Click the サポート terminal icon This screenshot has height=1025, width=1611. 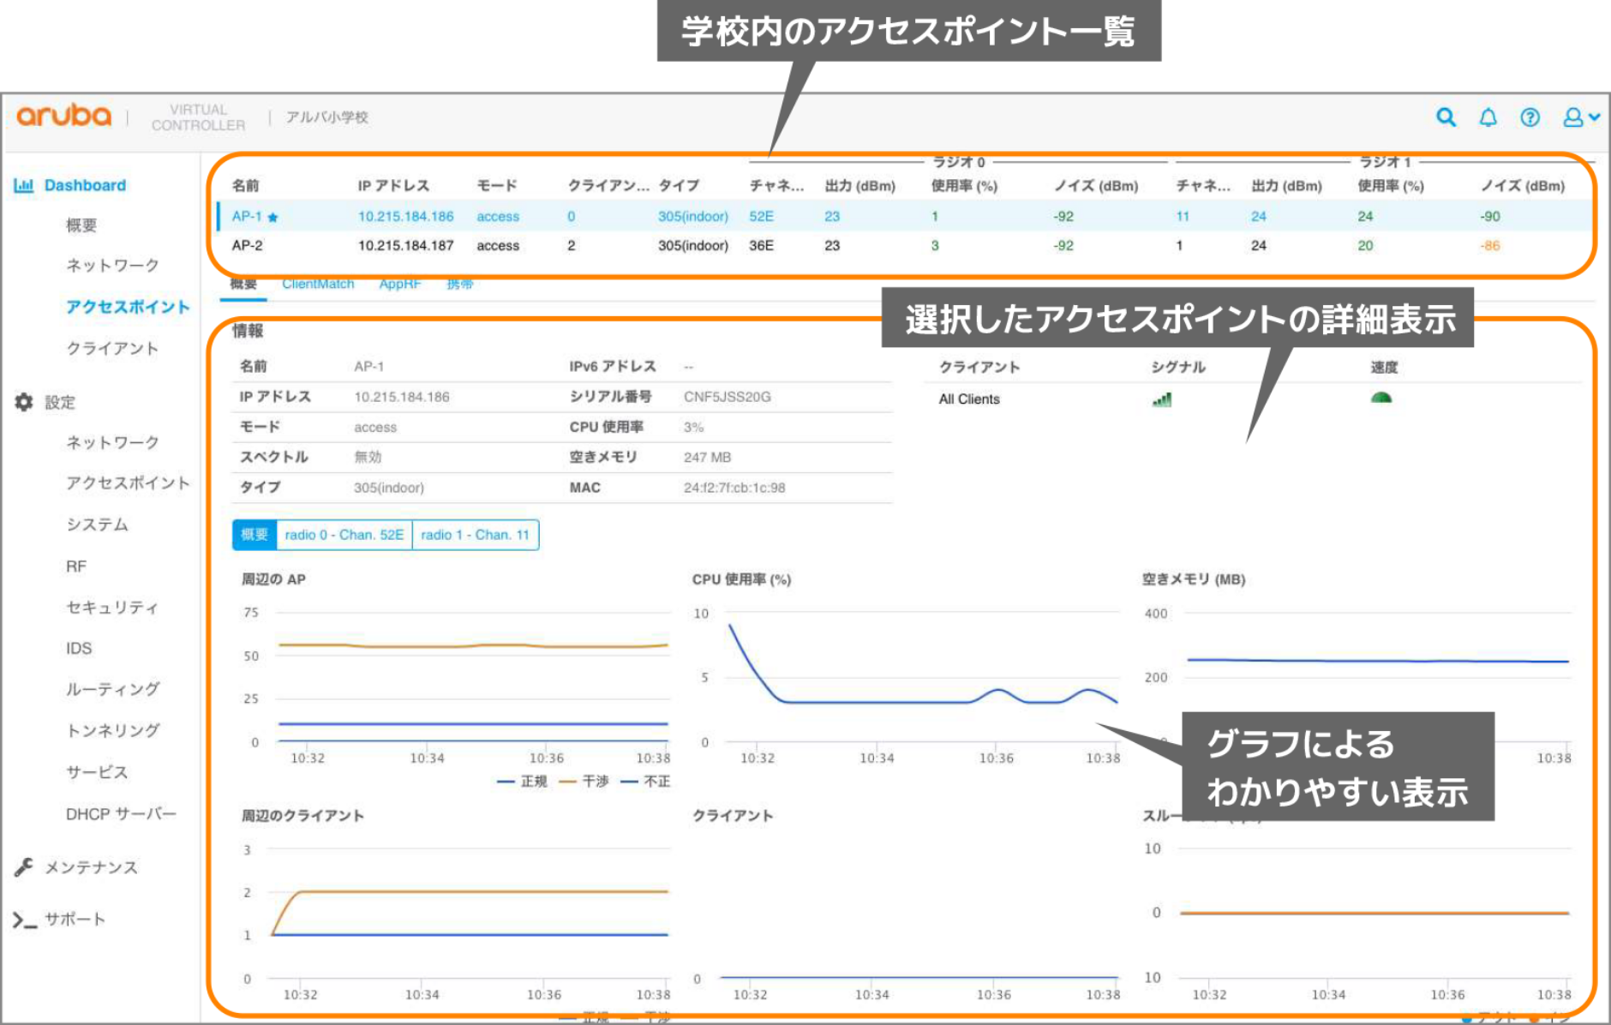click(x=25, y=918)
